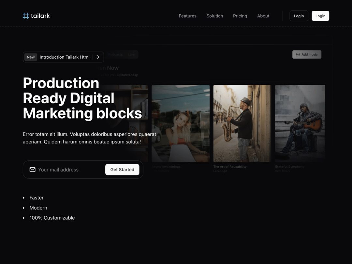Viewport: 352px width, 264px height.
Task: Click the plus circle icon in Add music
Action: click(298, 54)
